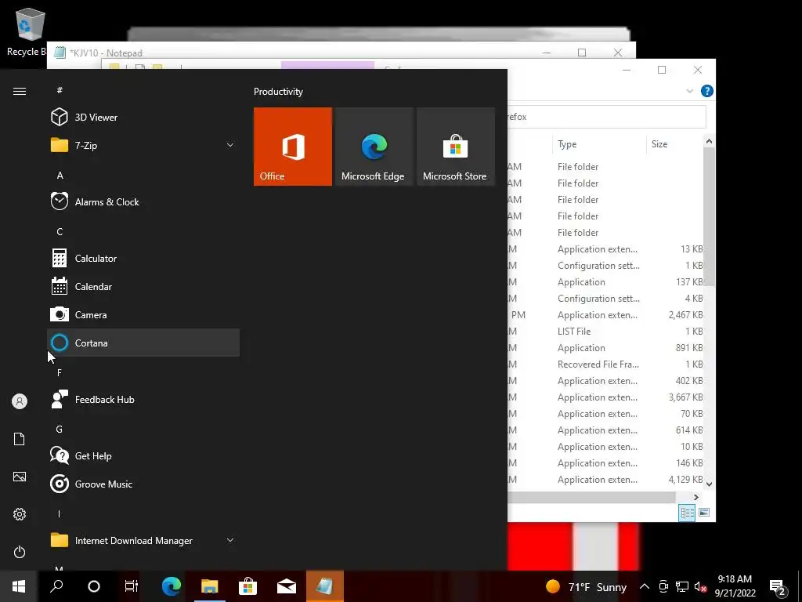Click the Explorer search box
The height and width of the screenshot is (602, 802).
[x=607, y=117]
